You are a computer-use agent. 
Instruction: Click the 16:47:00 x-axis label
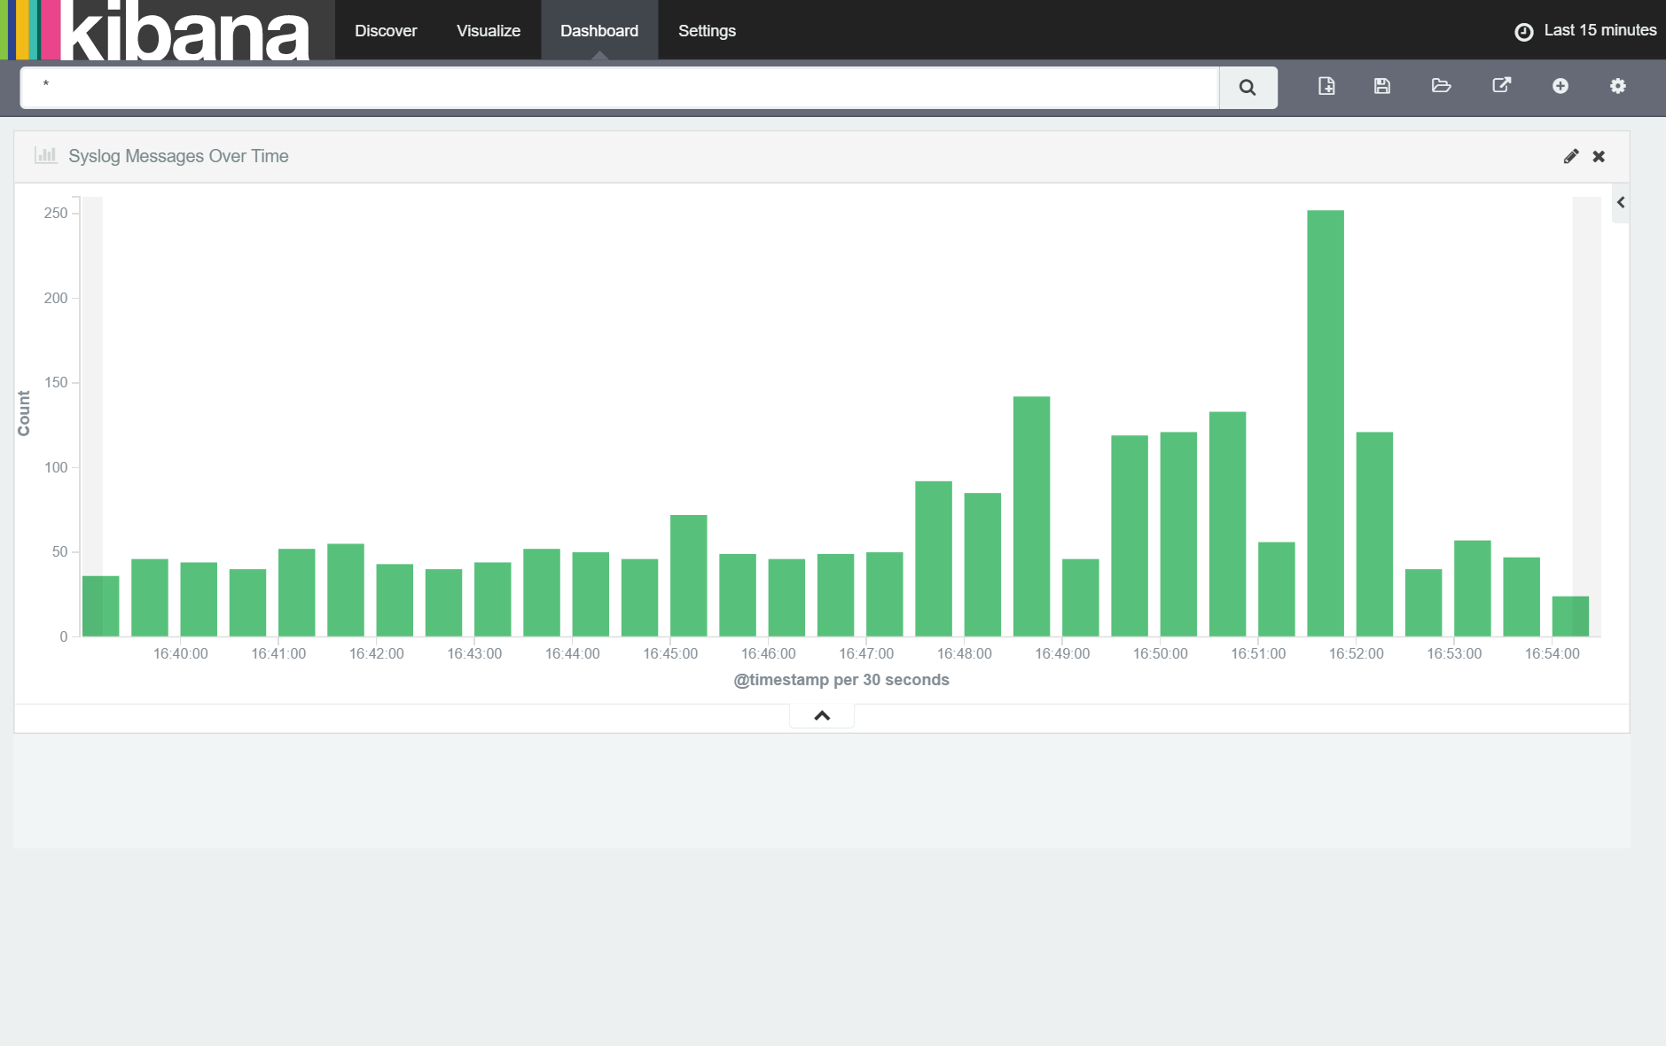[866, 653]
